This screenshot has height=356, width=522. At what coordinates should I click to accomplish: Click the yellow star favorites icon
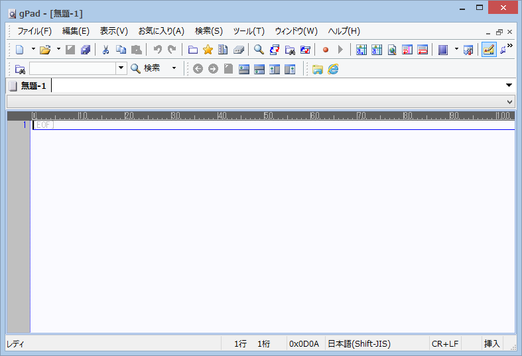(x=208, y=50)
